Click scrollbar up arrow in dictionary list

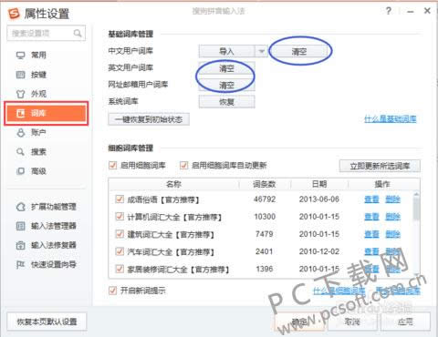pos(416,194)
